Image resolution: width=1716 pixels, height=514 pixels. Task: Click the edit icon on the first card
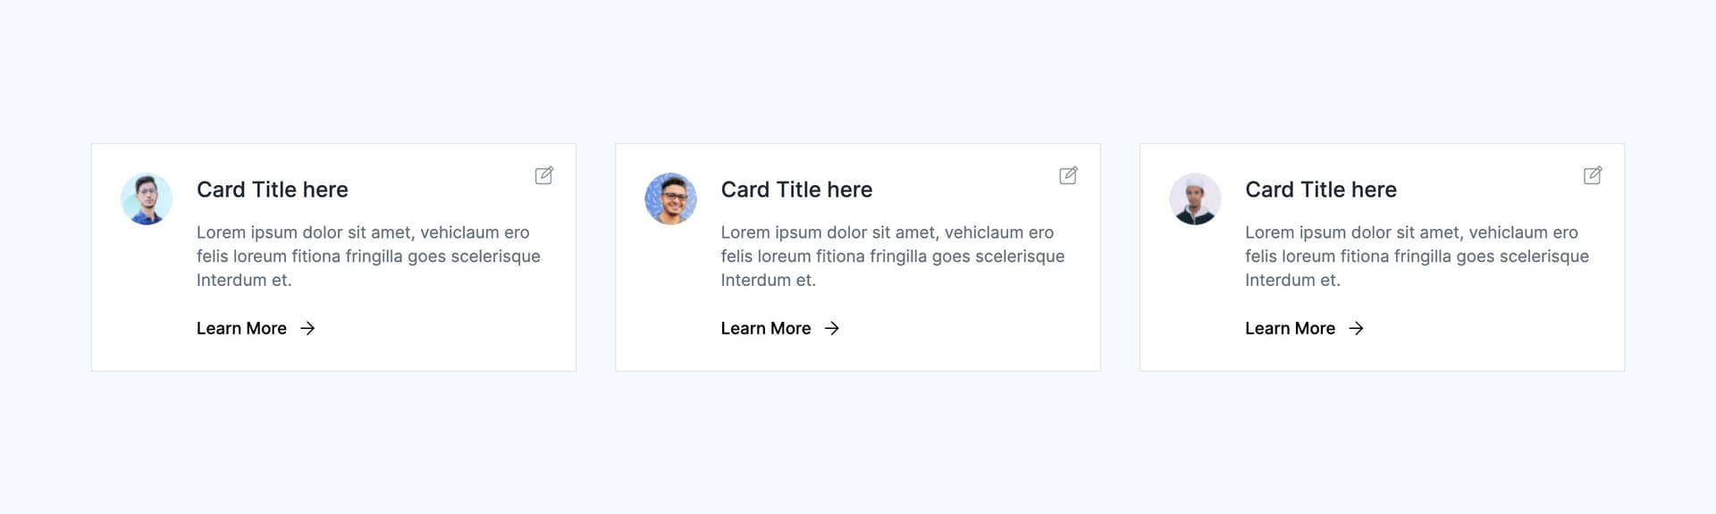(x=543, y=175)
